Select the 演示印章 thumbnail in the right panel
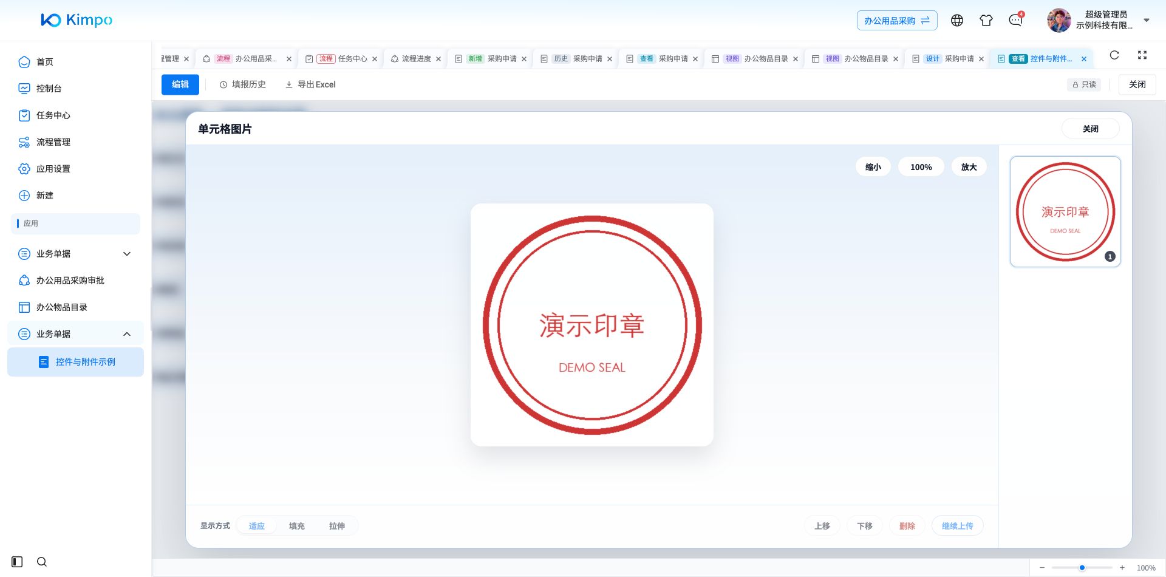The width and height of the screenshot is (1166, 577). click(x=1065, y=211)
